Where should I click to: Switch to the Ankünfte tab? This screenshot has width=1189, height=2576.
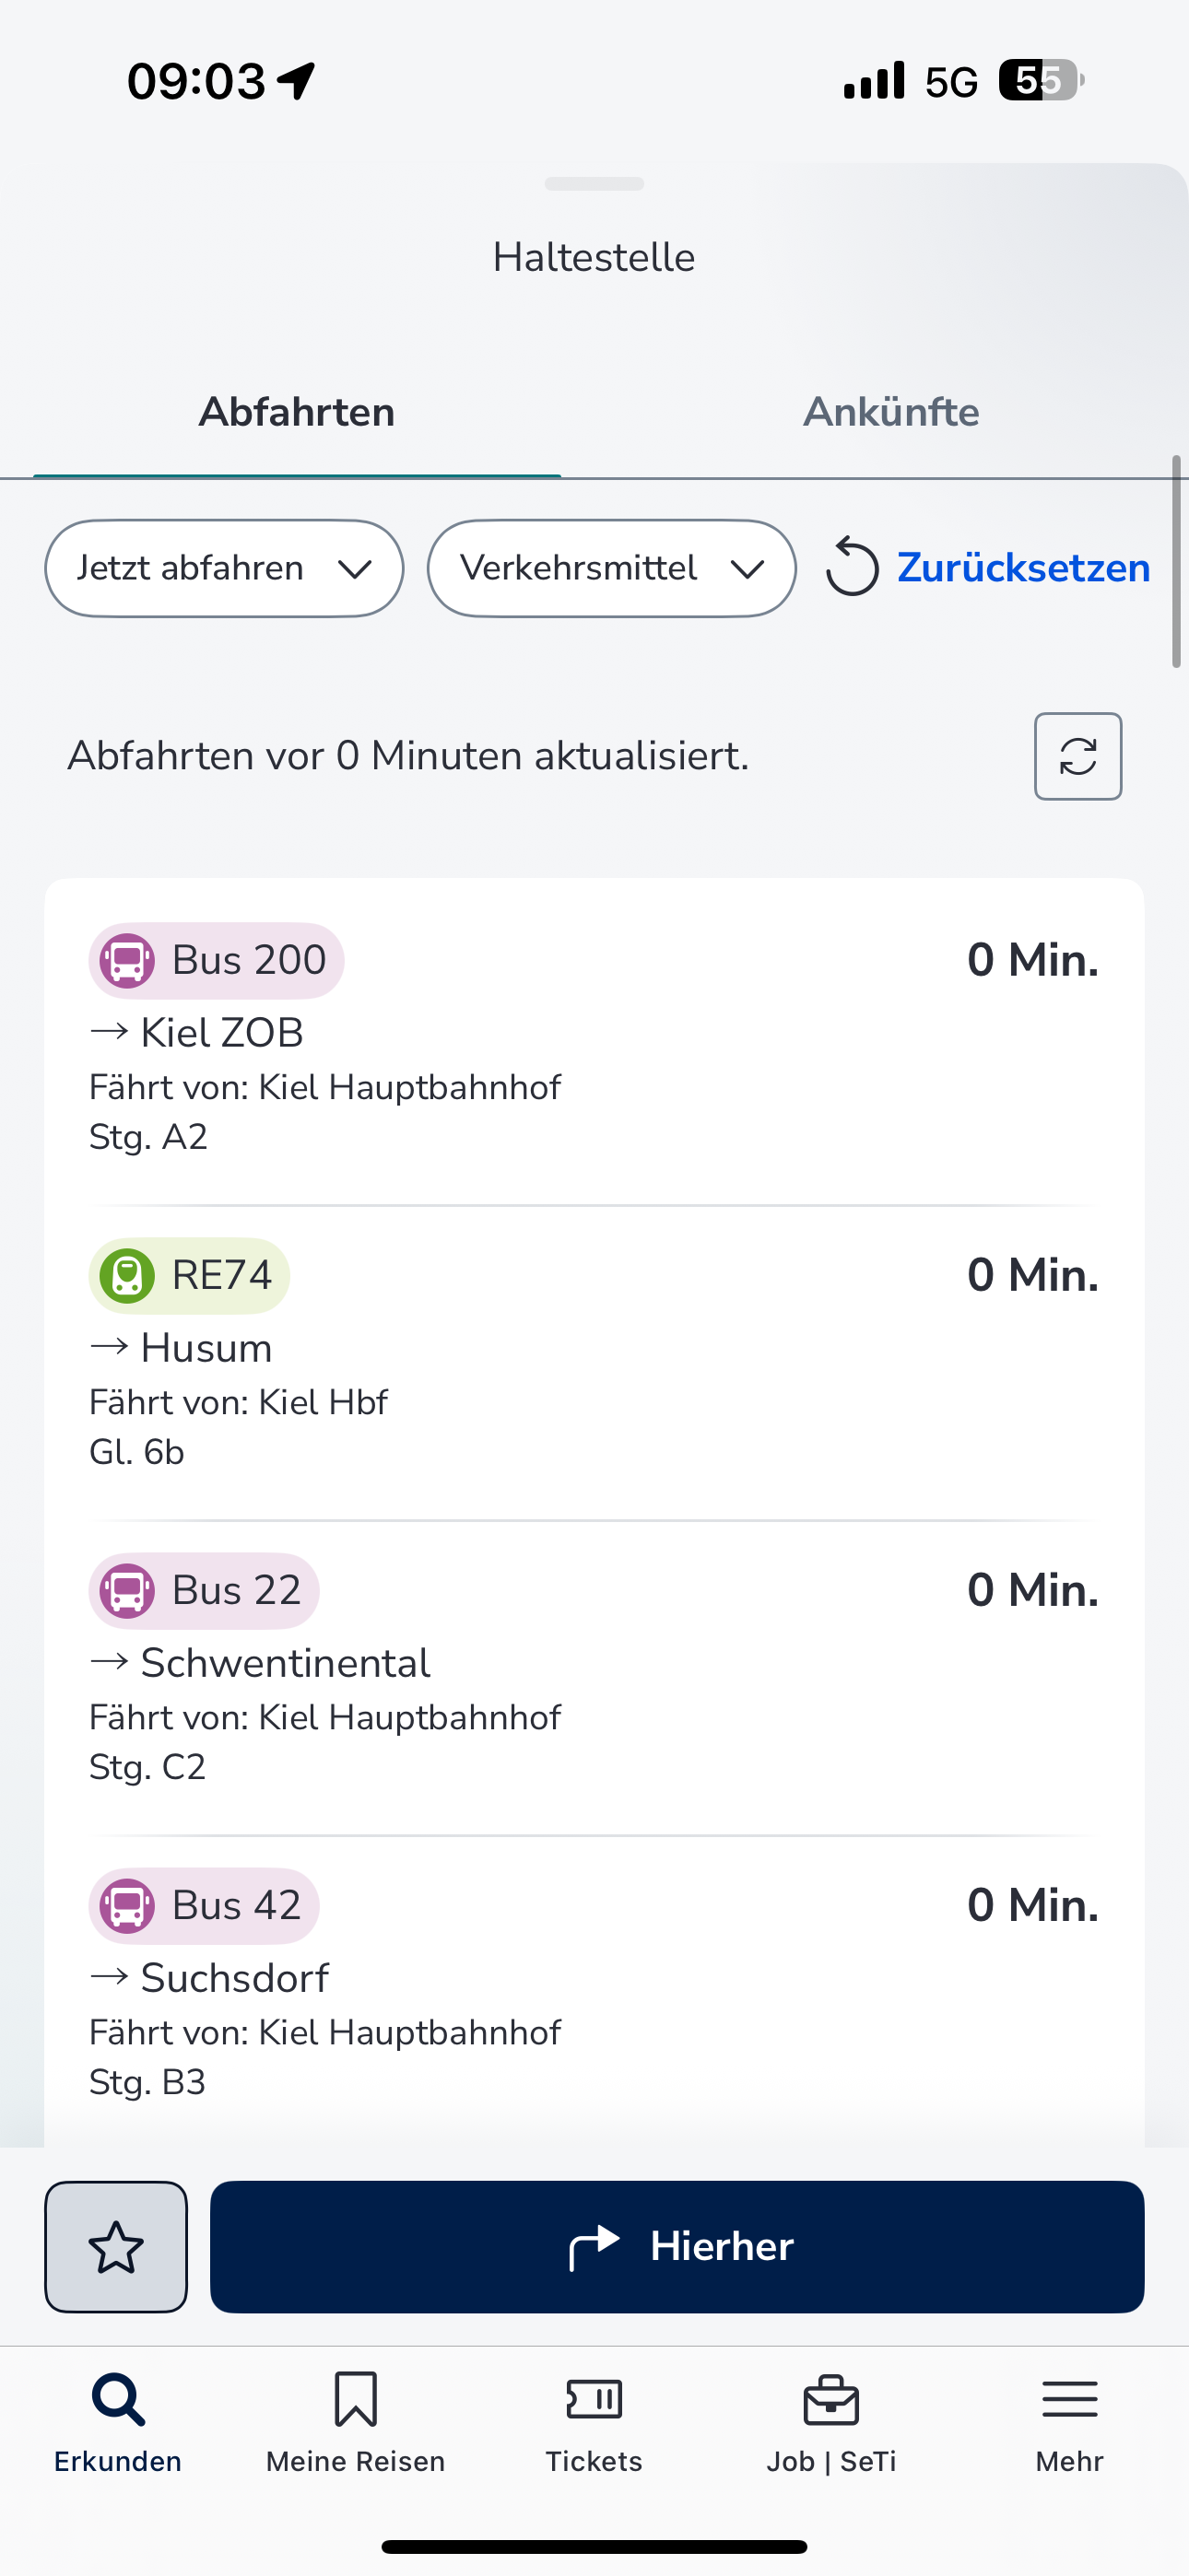pyautogui.click(x=890, y=412)
